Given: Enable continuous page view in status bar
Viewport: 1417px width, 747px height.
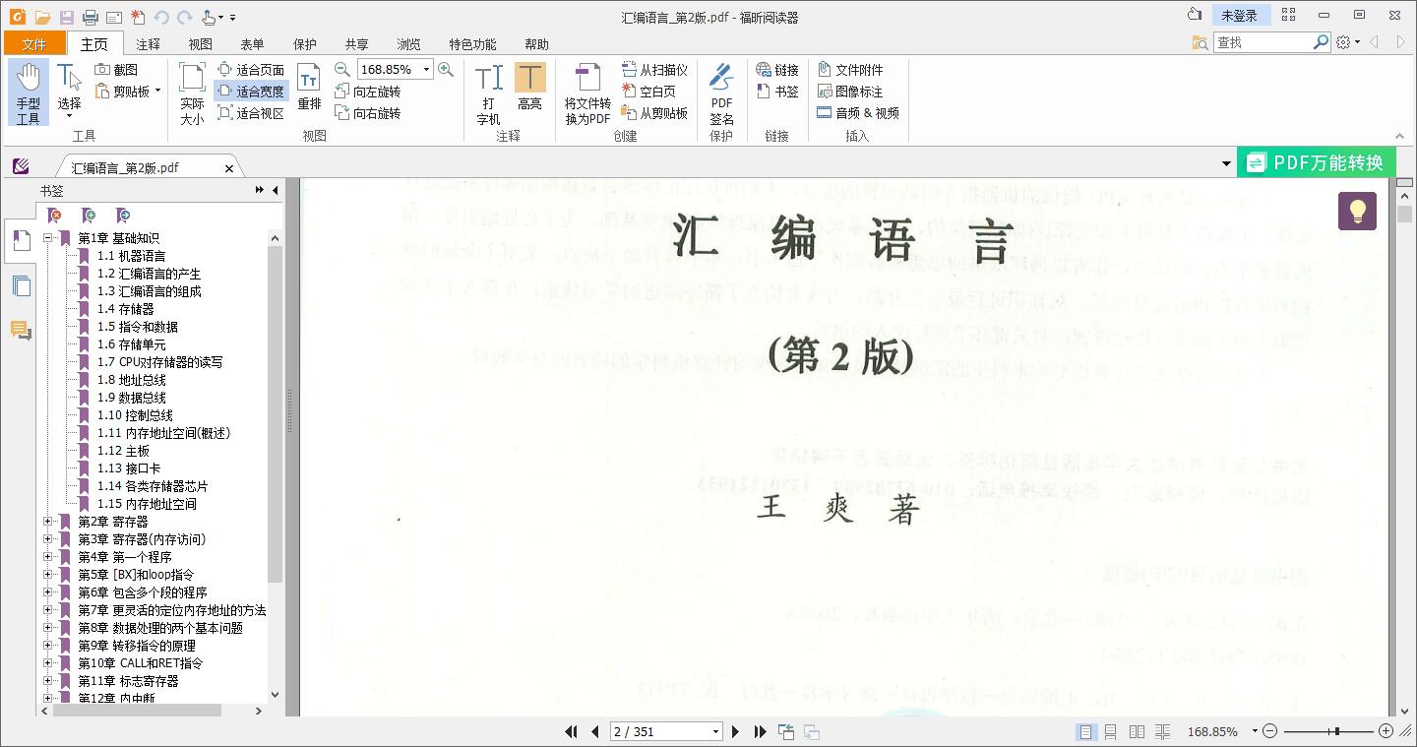Looking at the screenshot, I should tap(1109, 731).
